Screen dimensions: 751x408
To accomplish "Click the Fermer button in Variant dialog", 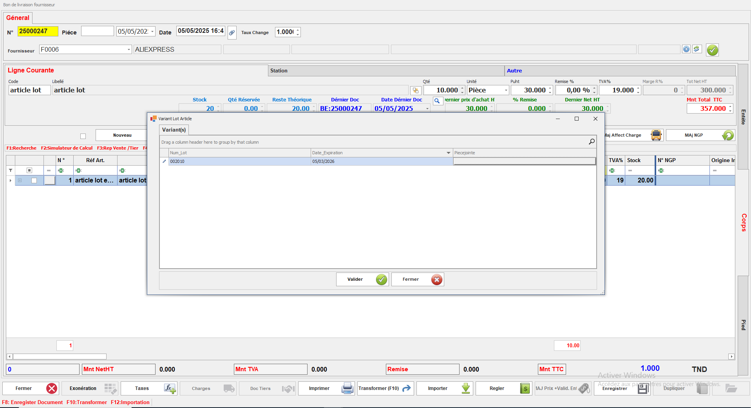I will point(417,280).
